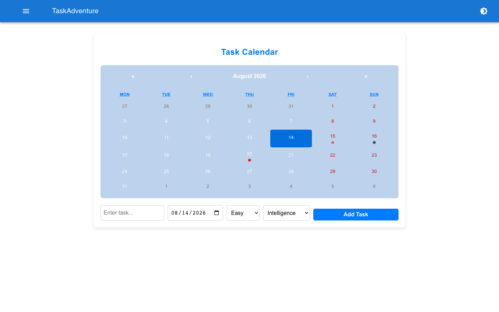Select August 28 on the calendar
The height and width of the screenshot is (312, 499).
(x=291, y=172)
